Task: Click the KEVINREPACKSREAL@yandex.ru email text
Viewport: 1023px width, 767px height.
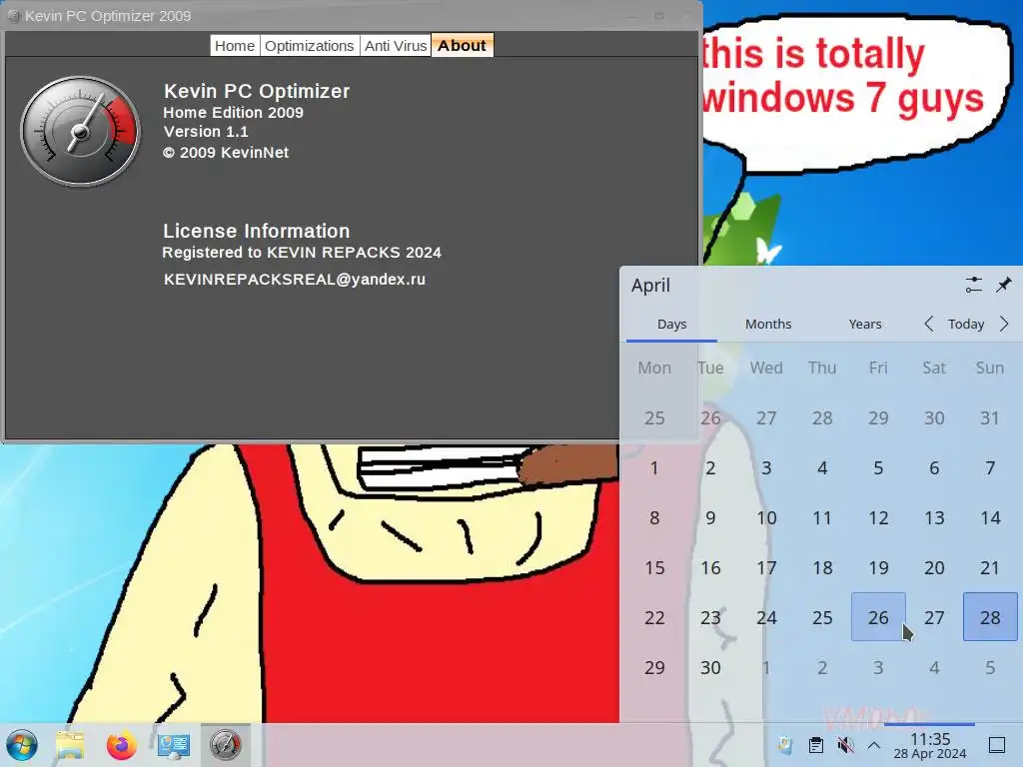Action: [295, 280]
